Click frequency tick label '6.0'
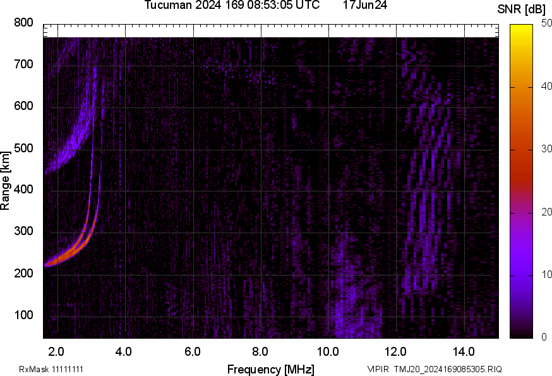The height and width of the screenshot is (376, 552). [x=192, y=351]
